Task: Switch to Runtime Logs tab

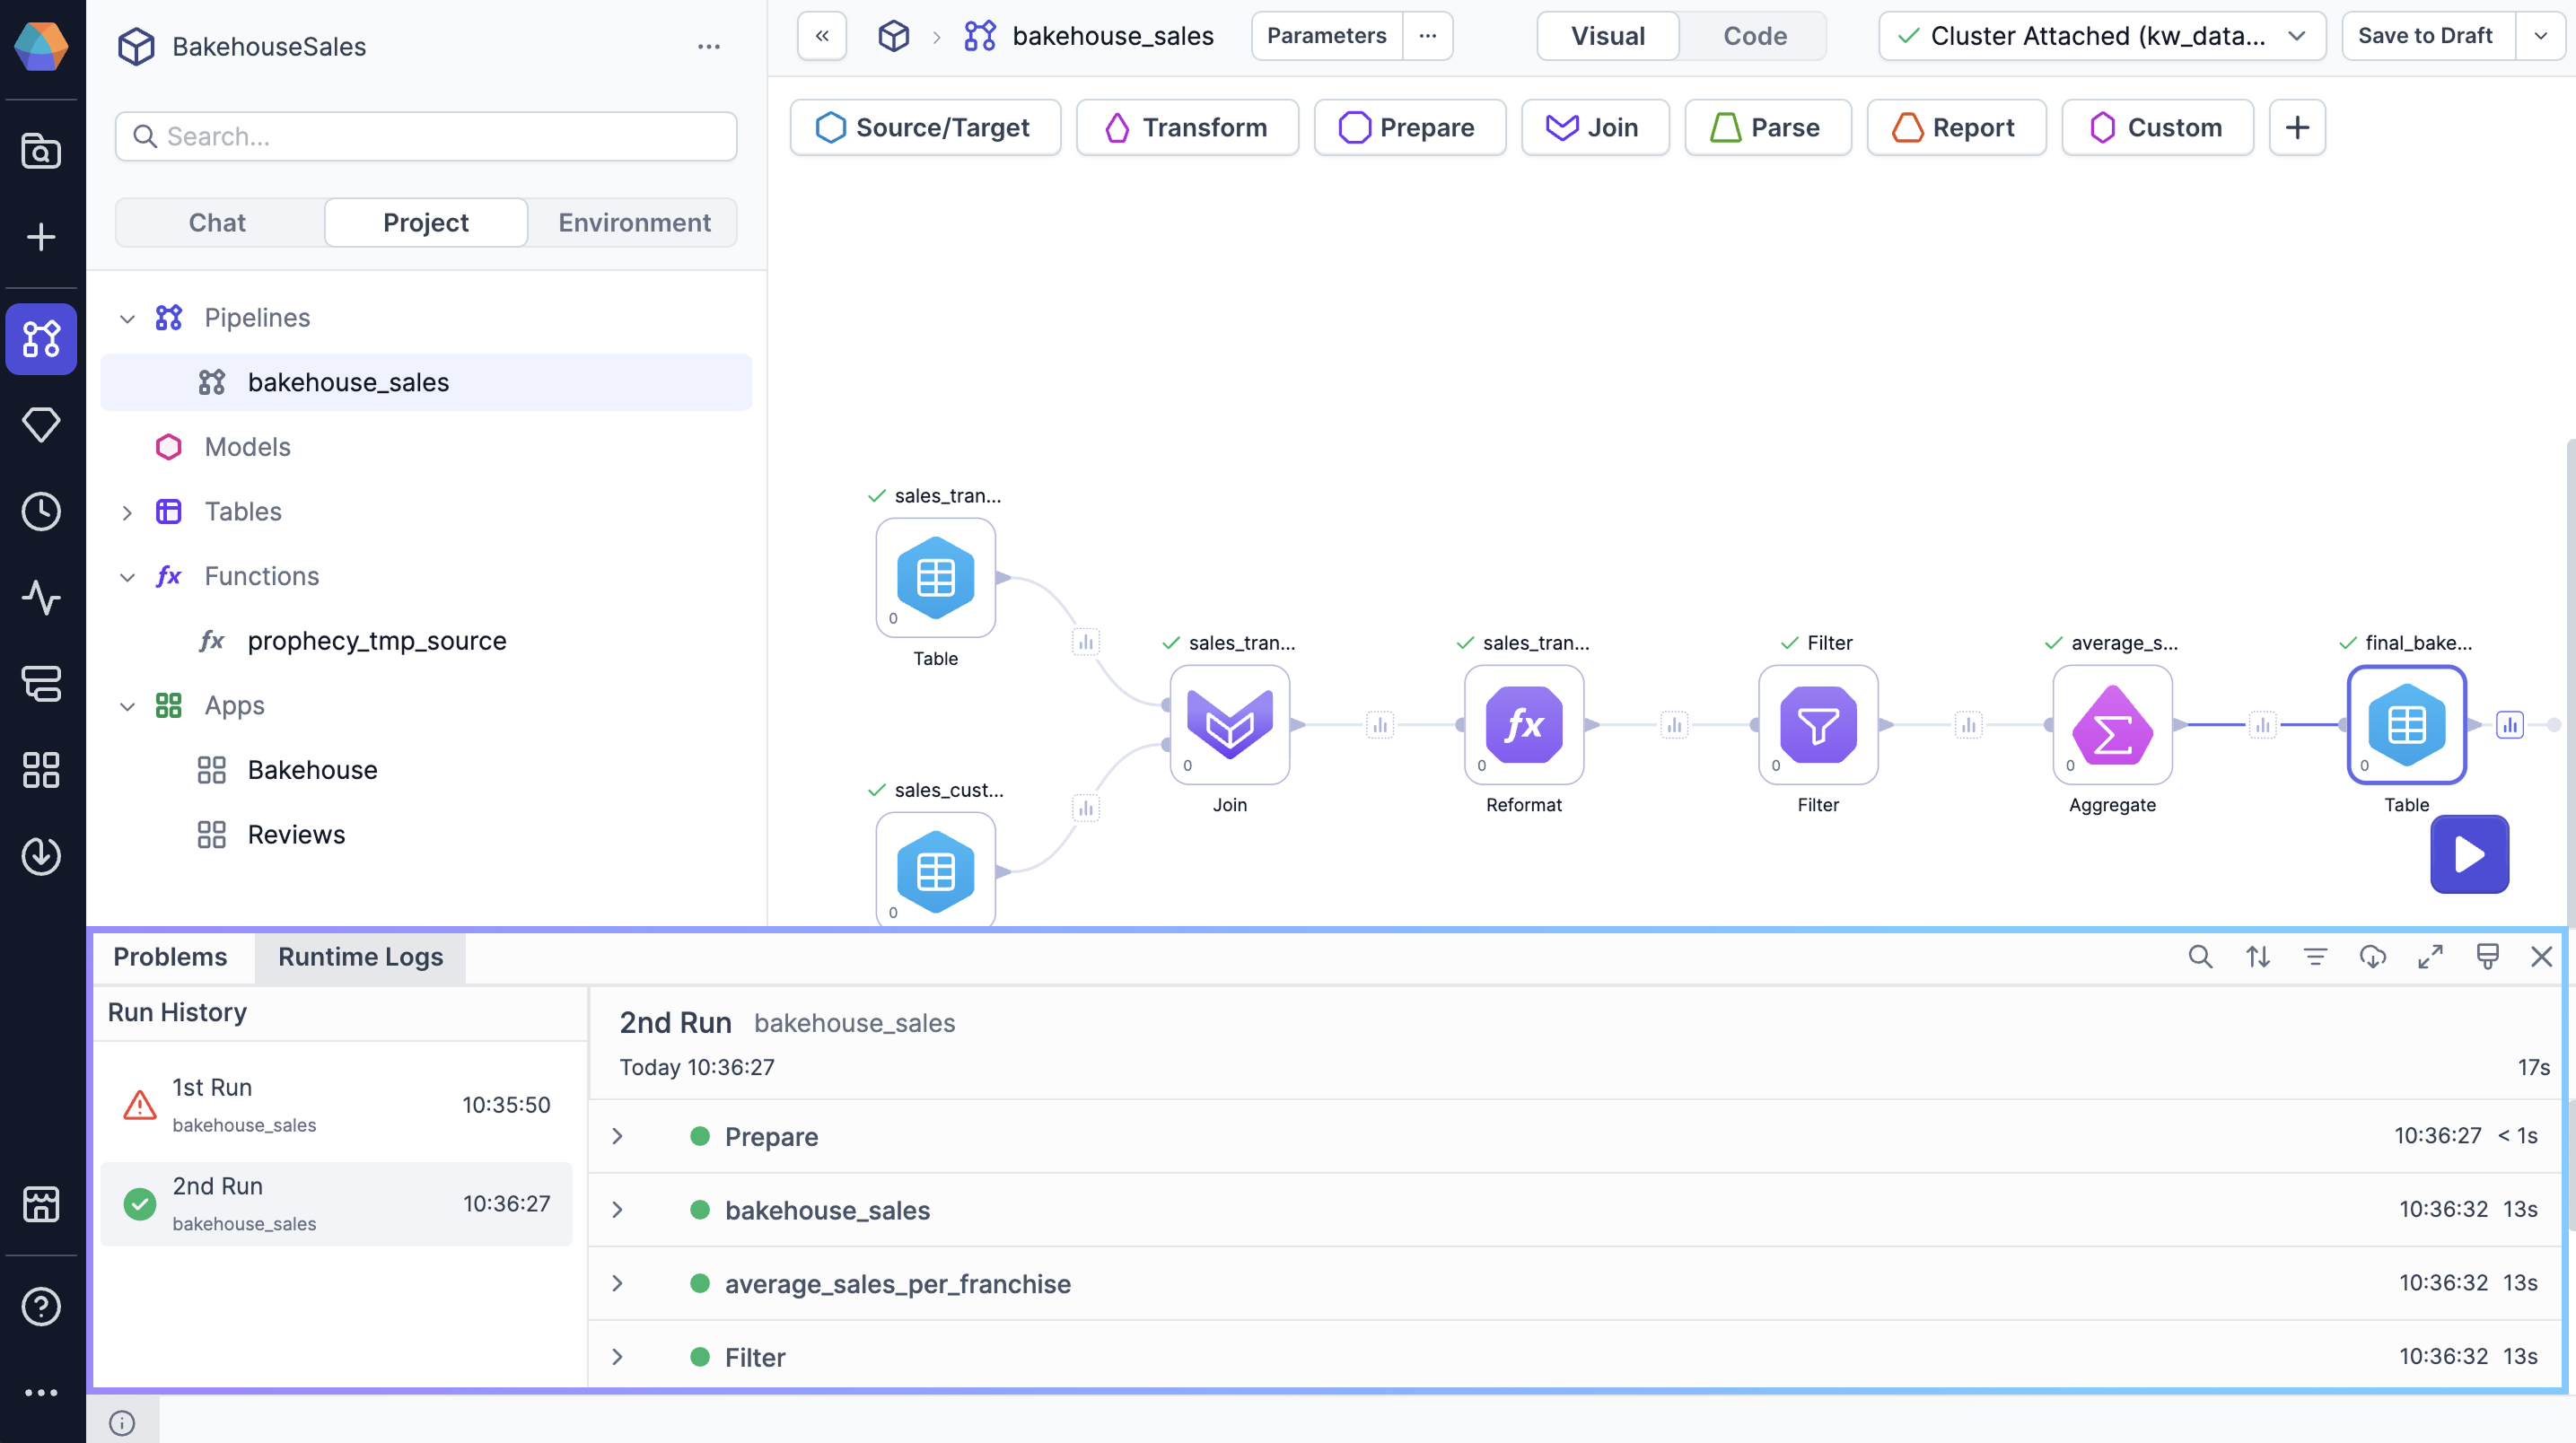Action: 360,956
